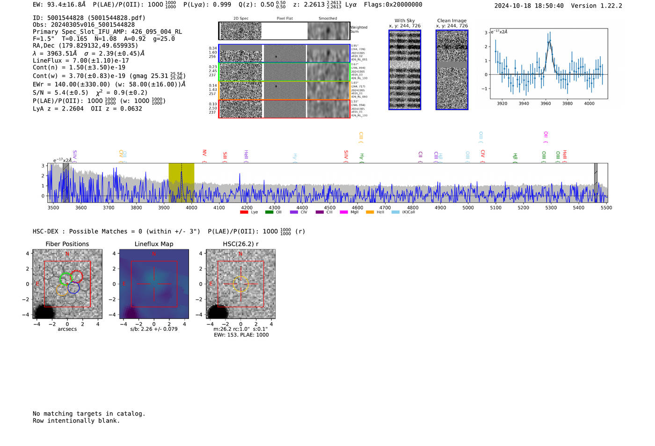Click the 'LineFlux = 7.00(±1.10)e-17' line

81,61
